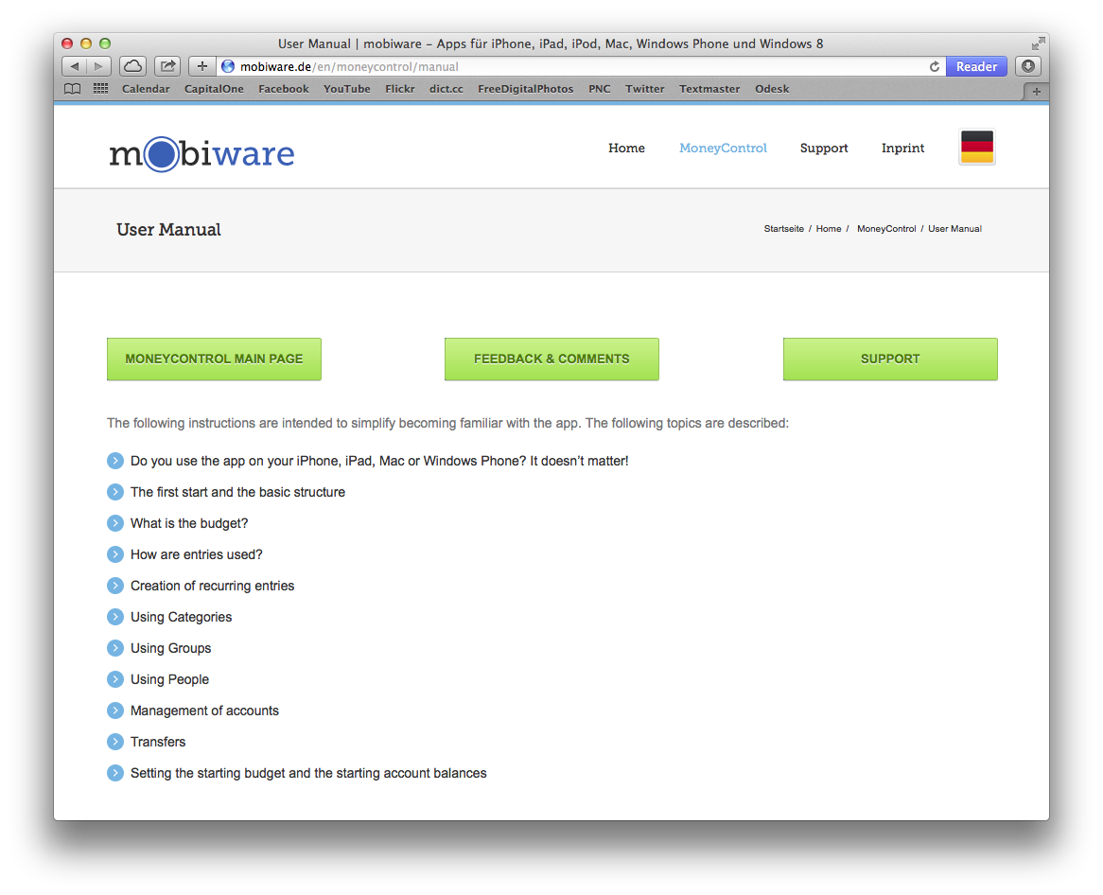Open the Downloads icon in toolbar

1027,66
